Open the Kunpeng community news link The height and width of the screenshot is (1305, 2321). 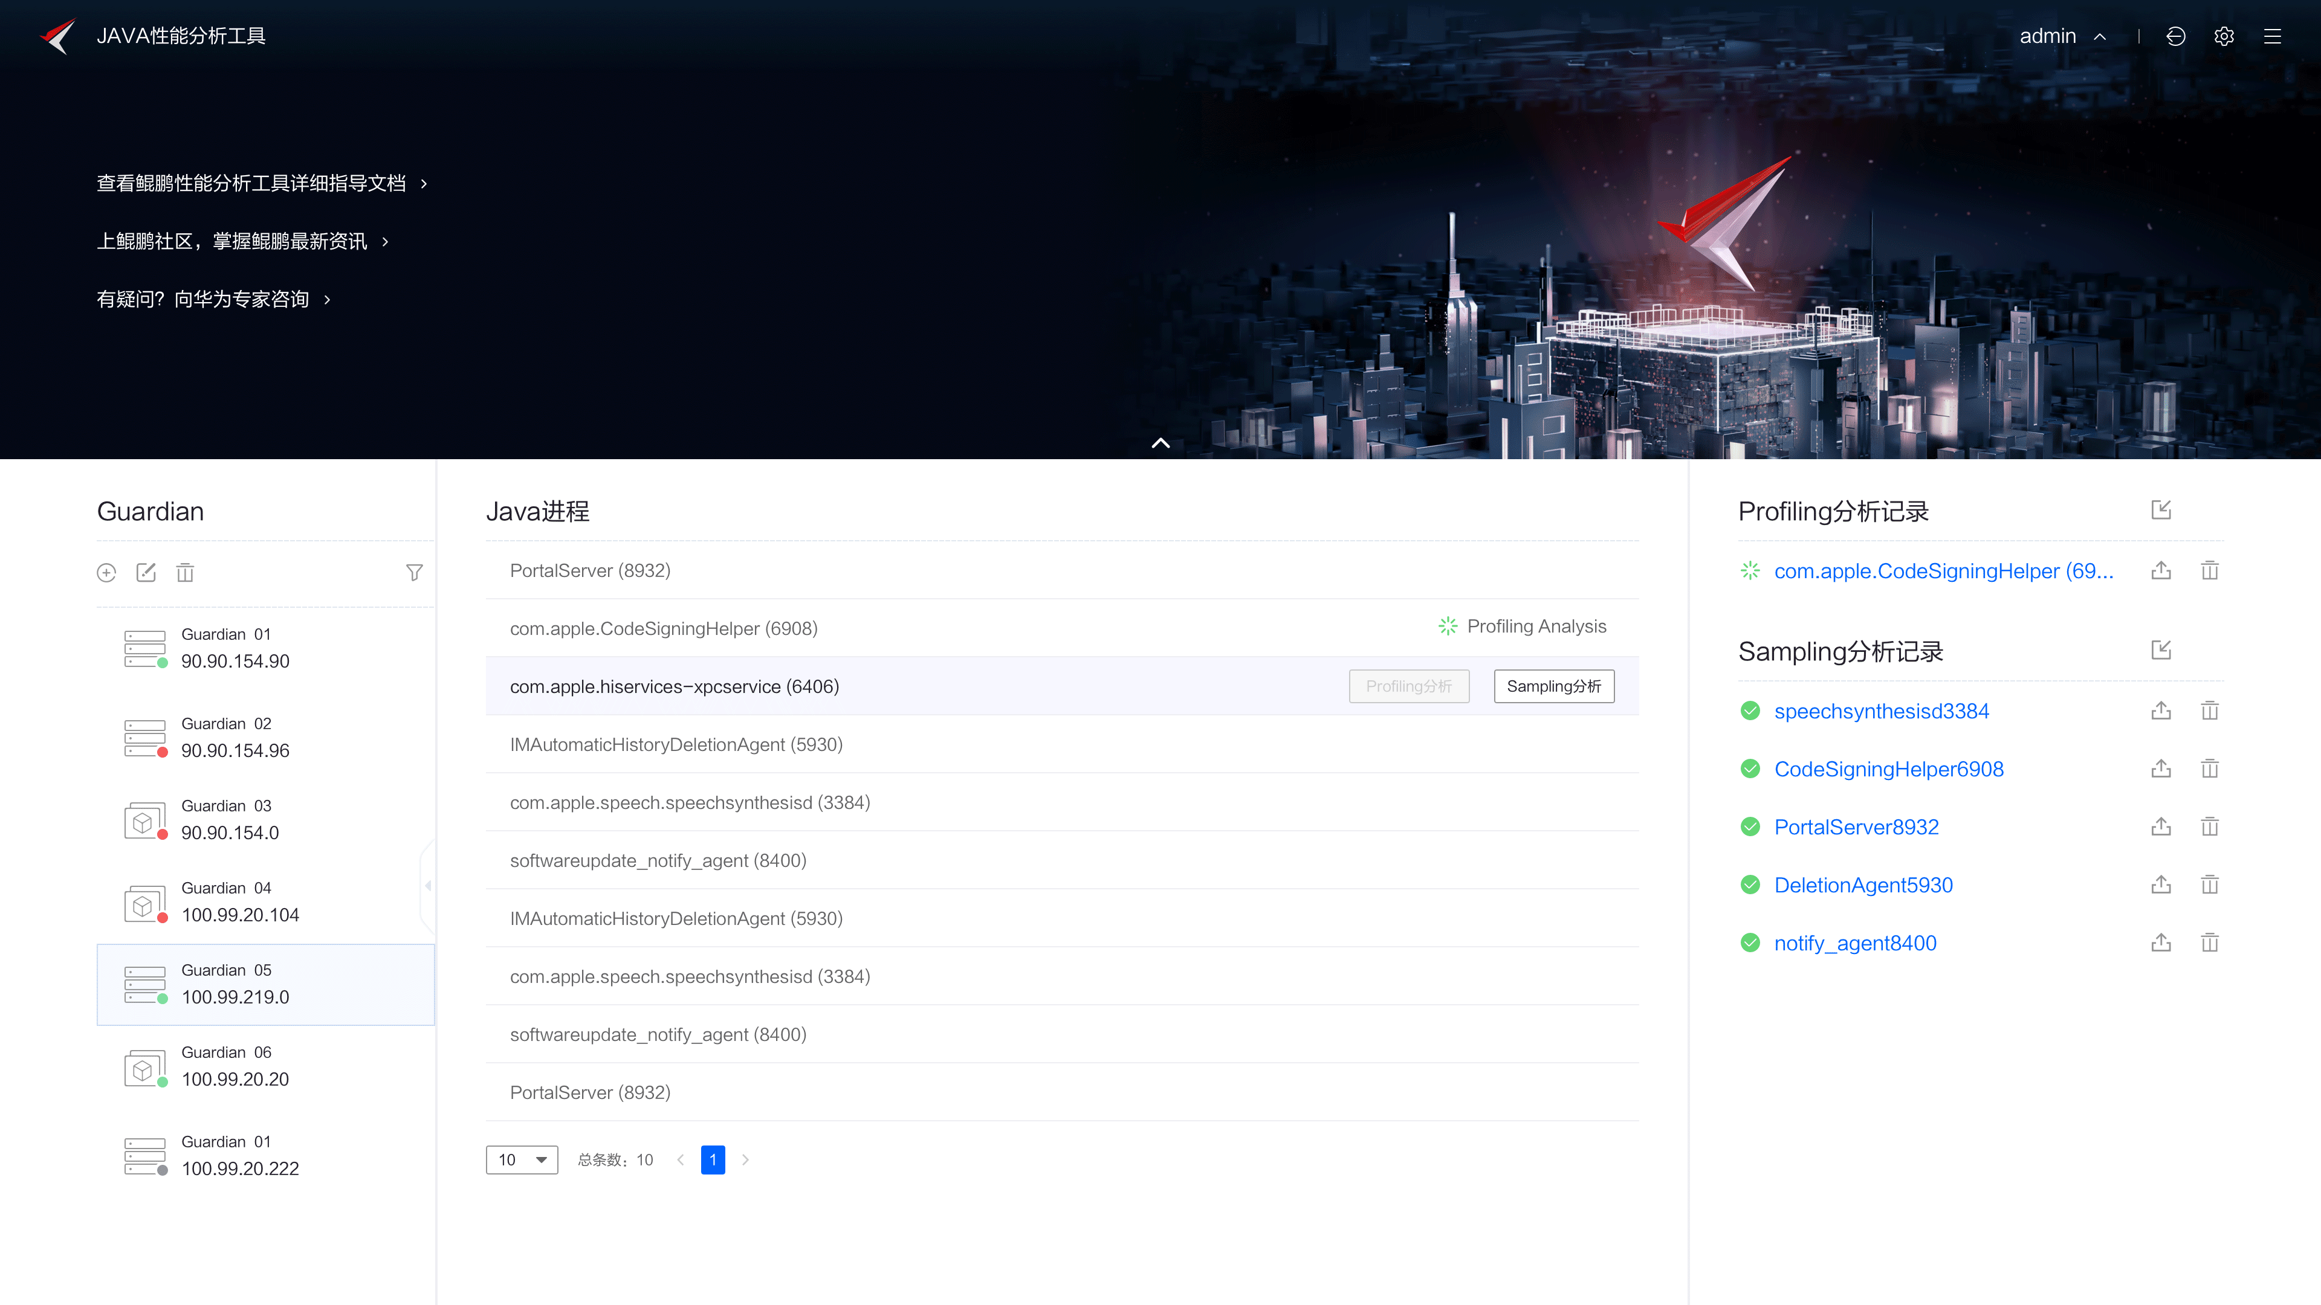[x=243, y=242]
